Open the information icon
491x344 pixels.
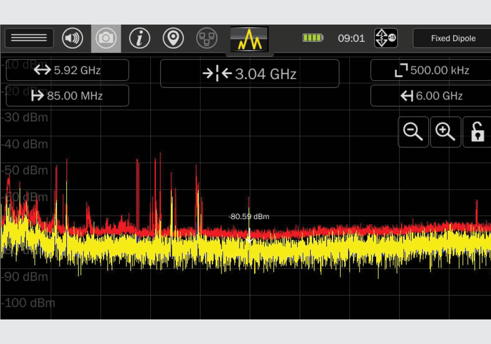(x=139, y=38)
